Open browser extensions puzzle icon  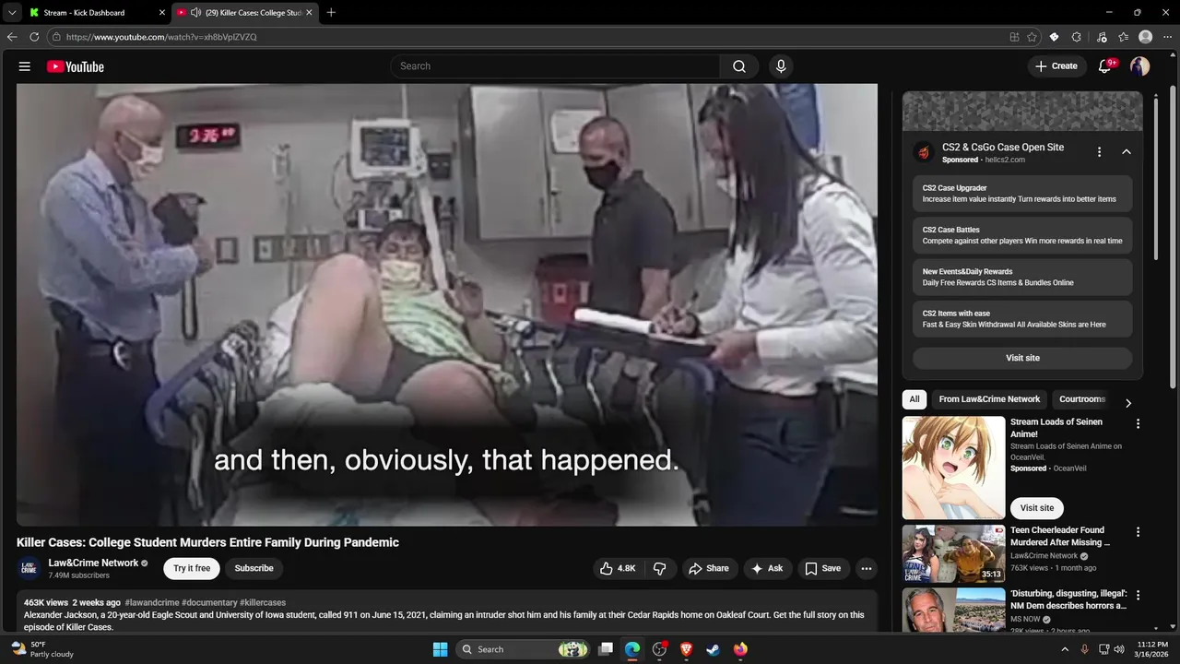tap(1077, 37)
